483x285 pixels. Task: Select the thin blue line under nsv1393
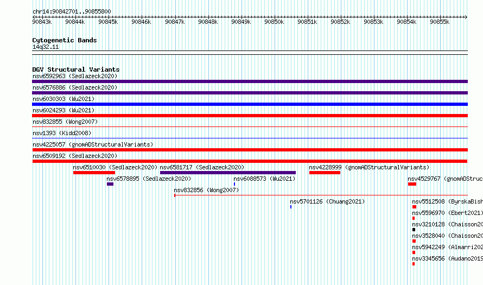tap(250, 138)
